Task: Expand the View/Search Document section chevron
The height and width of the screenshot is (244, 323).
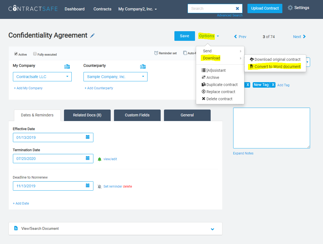Action: [212, 229]
